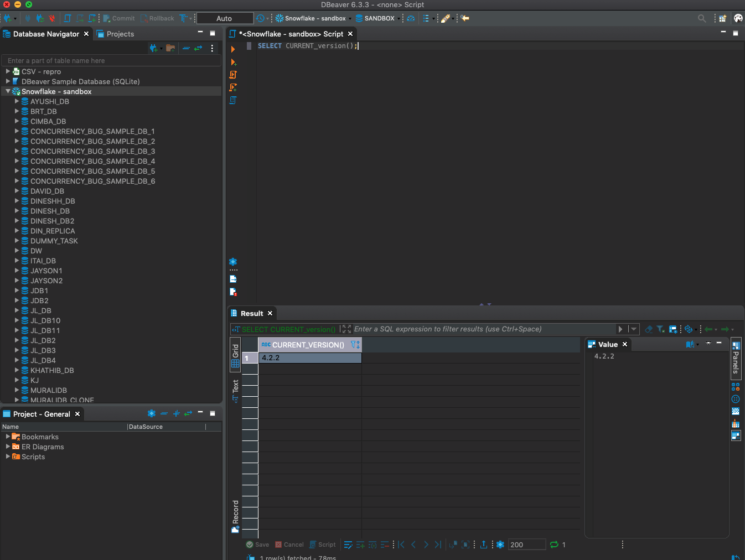Create a new folder in Database Navigator
The image size is (745, 560).
(x=170, y=48)
